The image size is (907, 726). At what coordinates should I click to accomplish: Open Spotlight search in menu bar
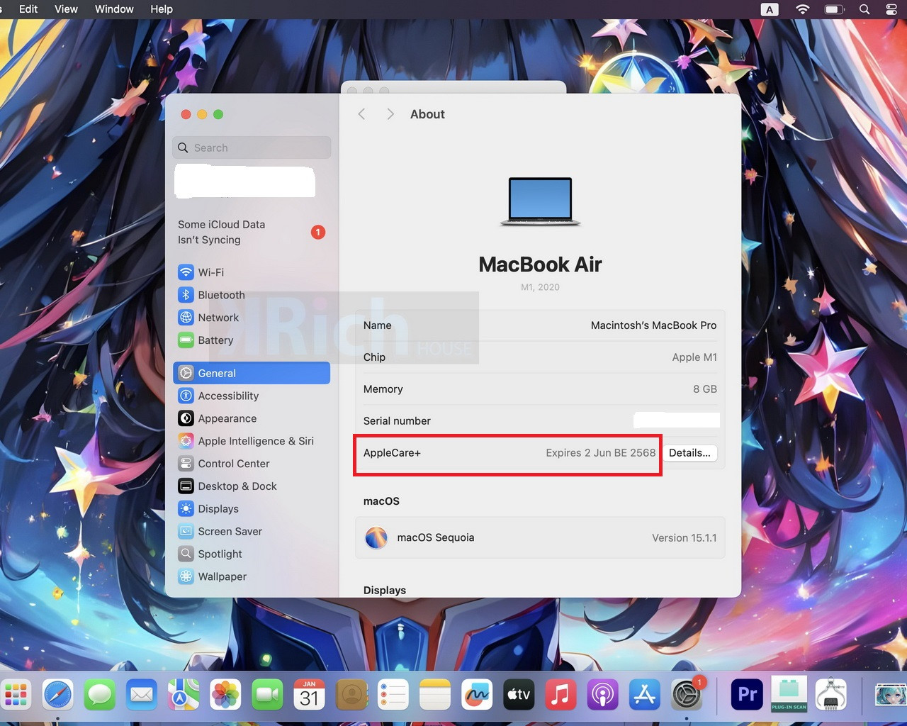tap(864, 9)
